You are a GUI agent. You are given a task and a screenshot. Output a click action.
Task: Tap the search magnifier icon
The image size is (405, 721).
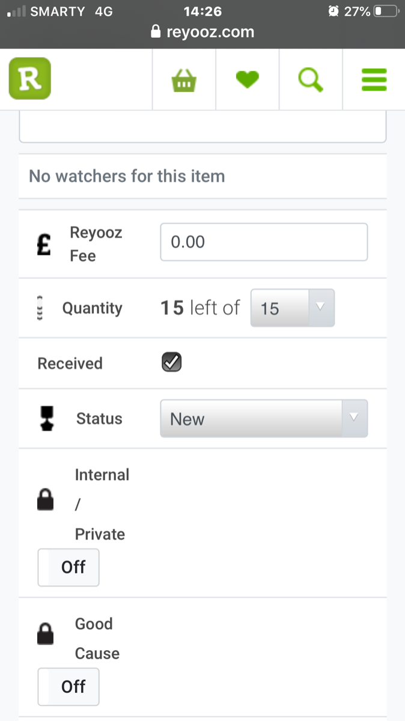[x=310, y=79]
